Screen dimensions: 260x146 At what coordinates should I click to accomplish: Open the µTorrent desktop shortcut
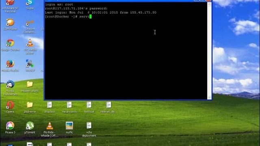point(30,128)
